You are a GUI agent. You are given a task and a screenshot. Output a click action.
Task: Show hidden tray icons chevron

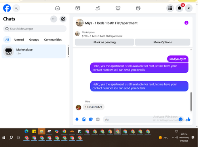coord(173,138)
